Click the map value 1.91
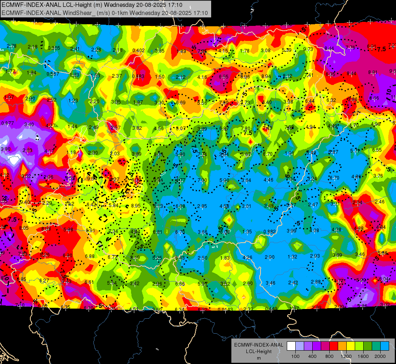This screenshot has height=364, width=396. pyautogui.click(x=289, y=153)
